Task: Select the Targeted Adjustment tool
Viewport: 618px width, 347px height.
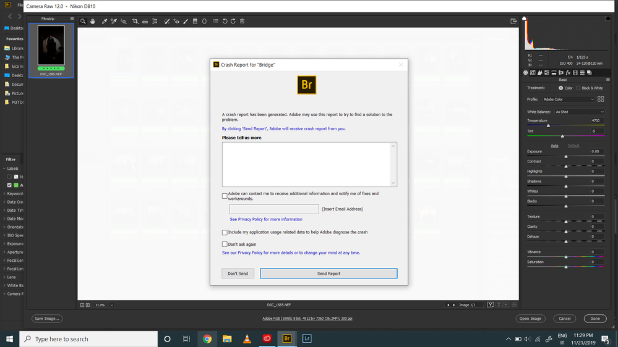Action: click(x=123, y=21)
